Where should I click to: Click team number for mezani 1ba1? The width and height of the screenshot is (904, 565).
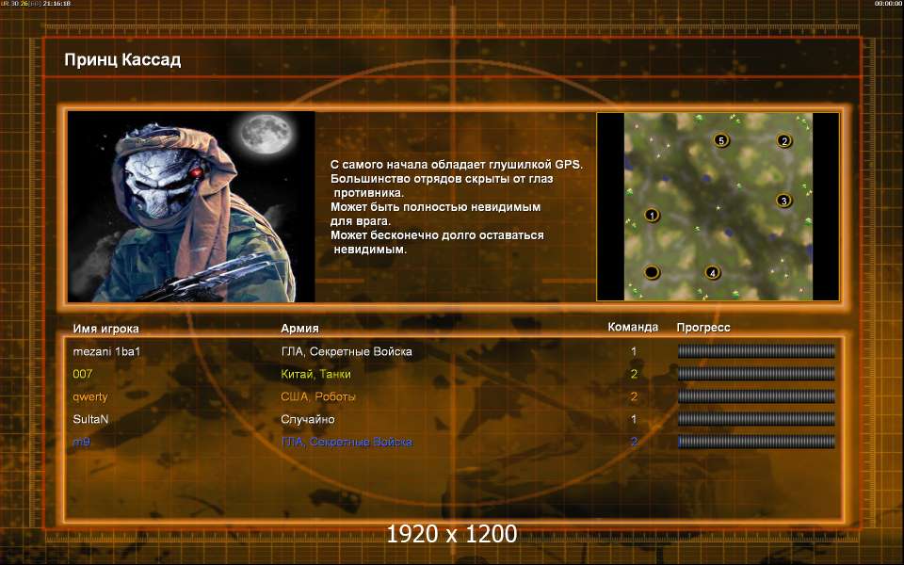pos(634,351)
